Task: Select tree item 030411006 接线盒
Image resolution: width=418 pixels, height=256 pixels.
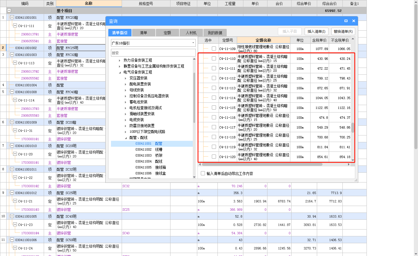Action: tap(151, 173)
